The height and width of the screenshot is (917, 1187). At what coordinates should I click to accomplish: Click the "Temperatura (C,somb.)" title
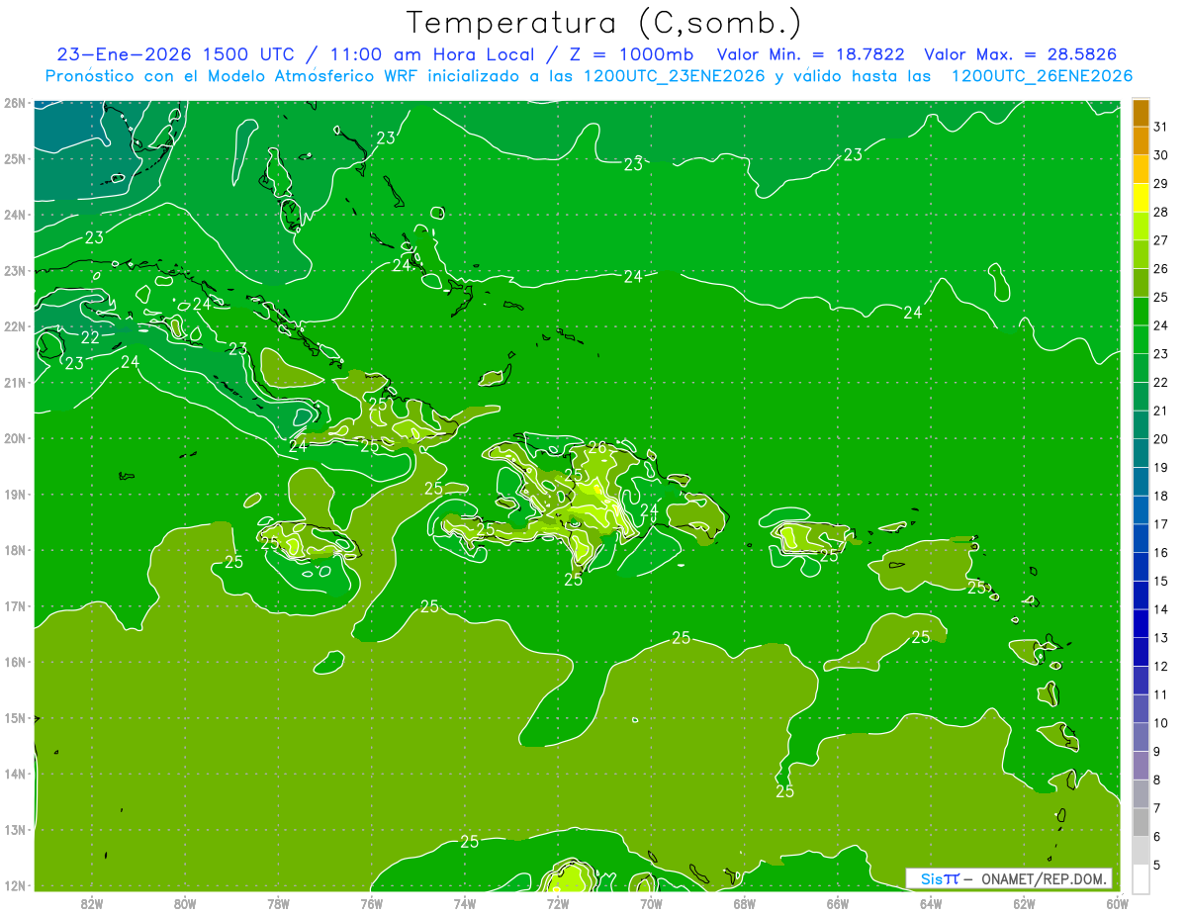point(604,23)
